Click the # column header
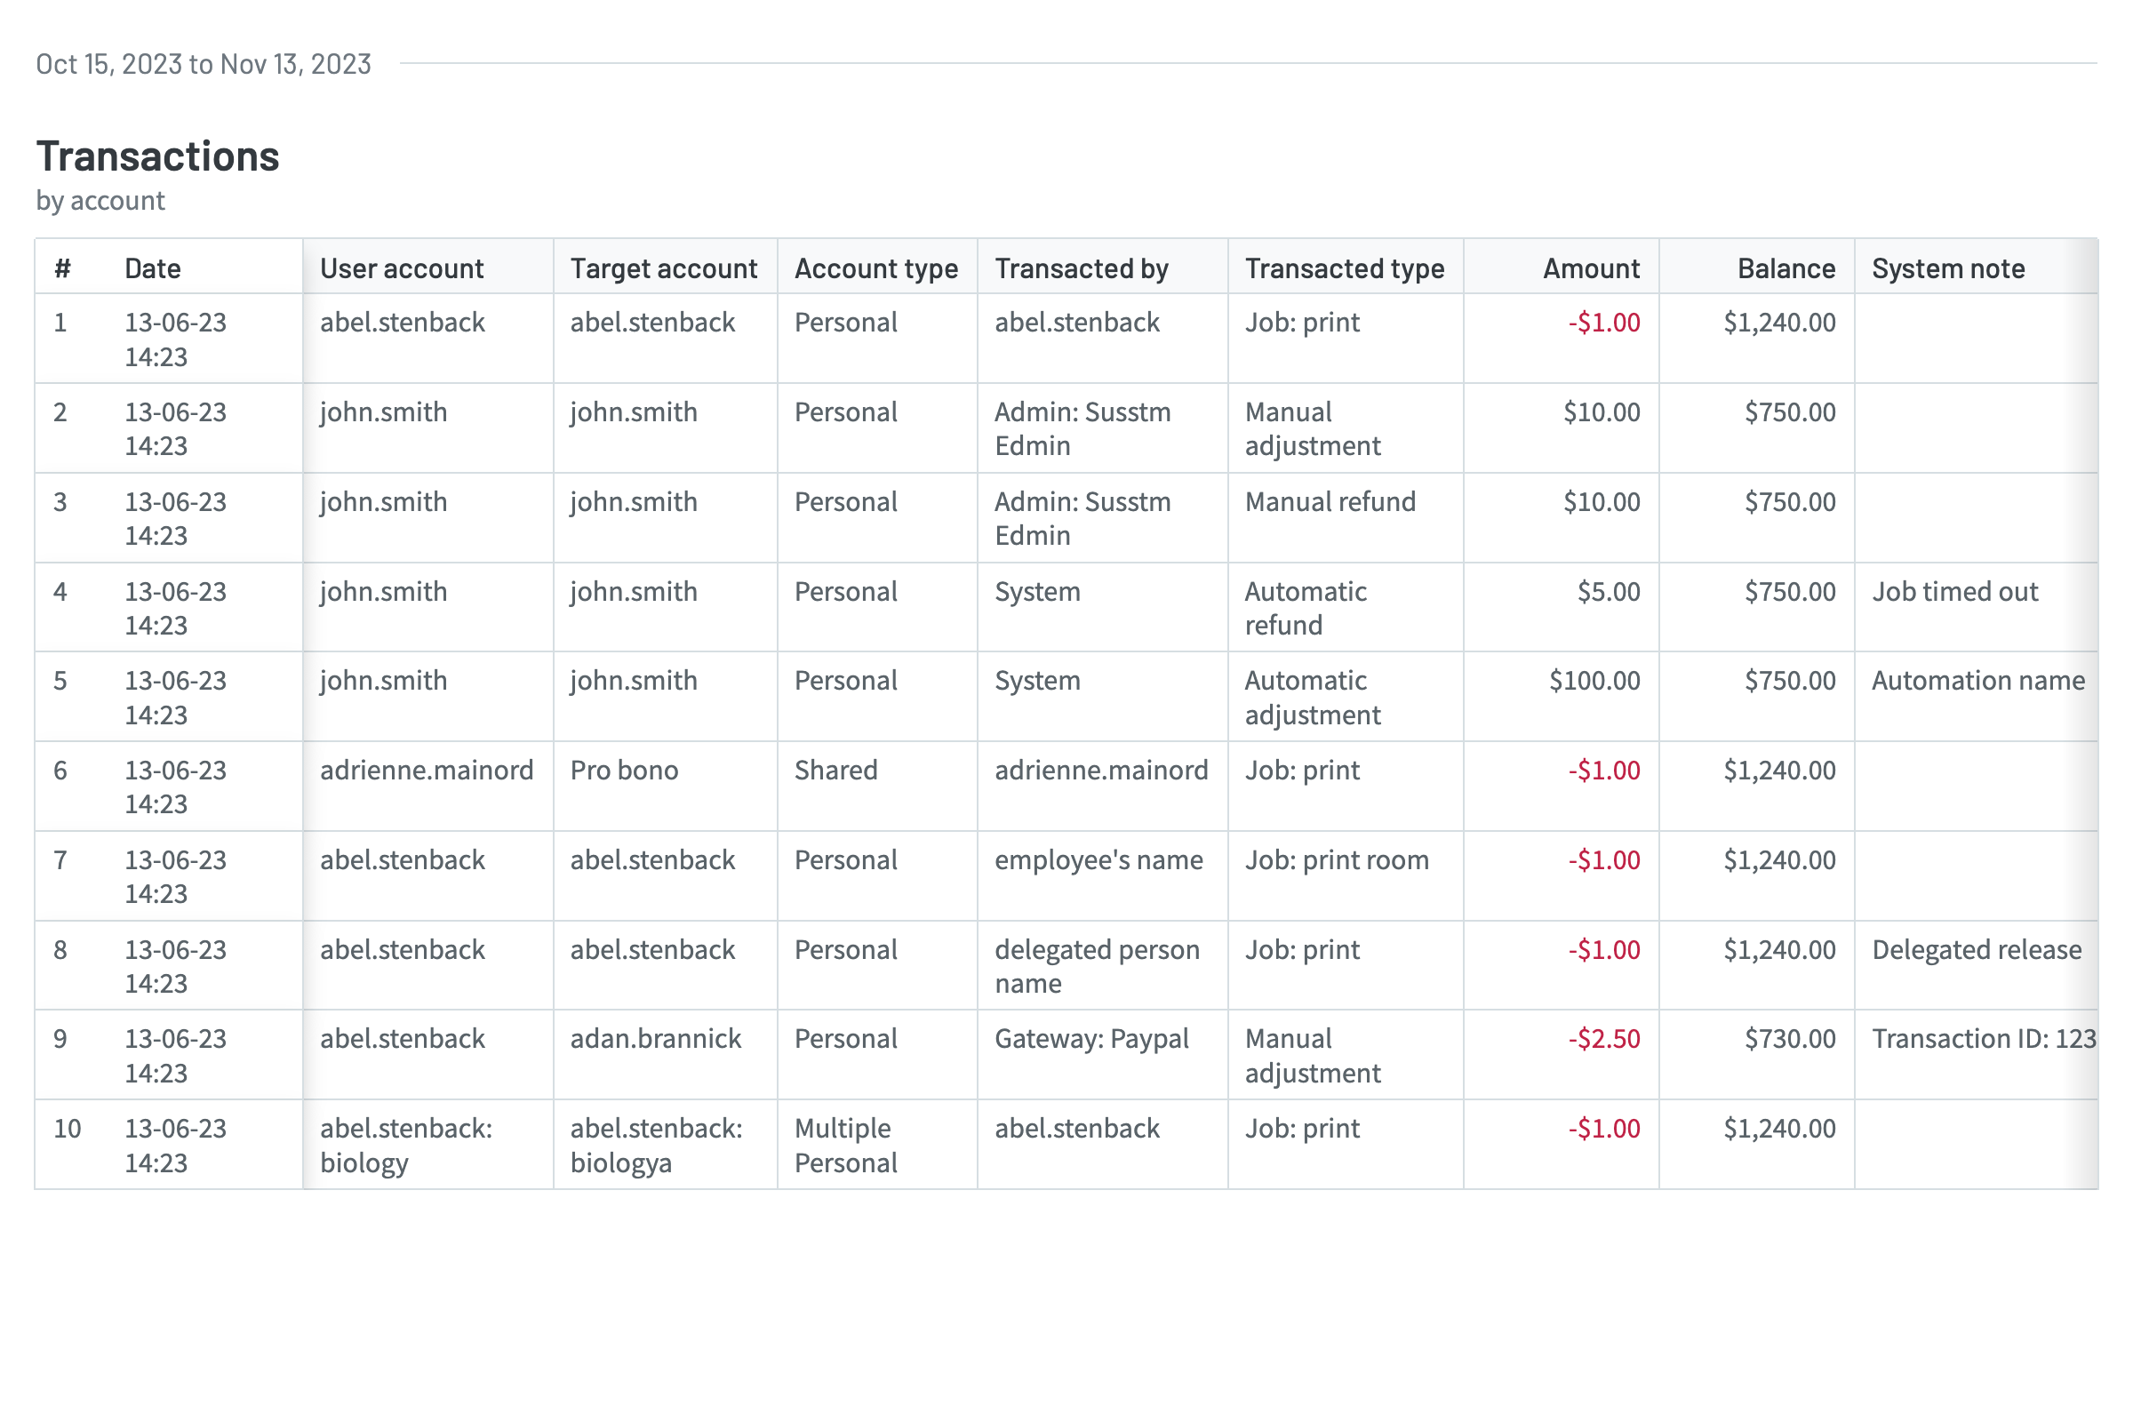 pos(62,268)
